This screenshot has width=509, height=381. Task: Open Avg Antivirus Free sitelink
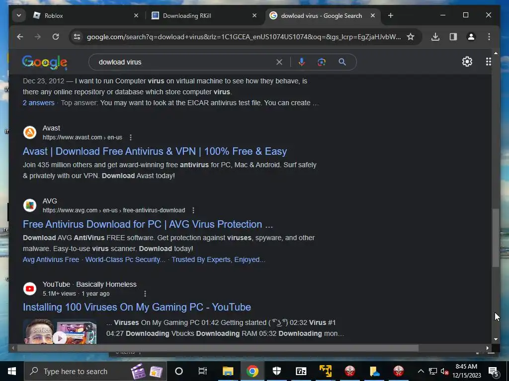click(x=51, y=259)
